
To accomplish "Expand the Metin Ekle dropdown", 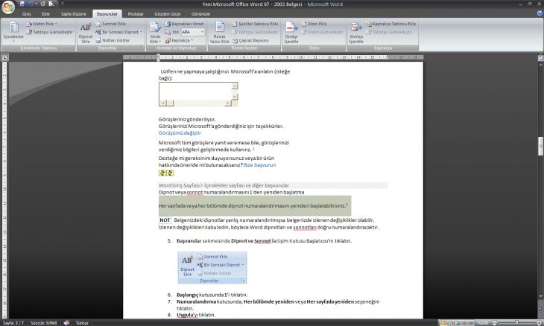I will click(41, 24).
